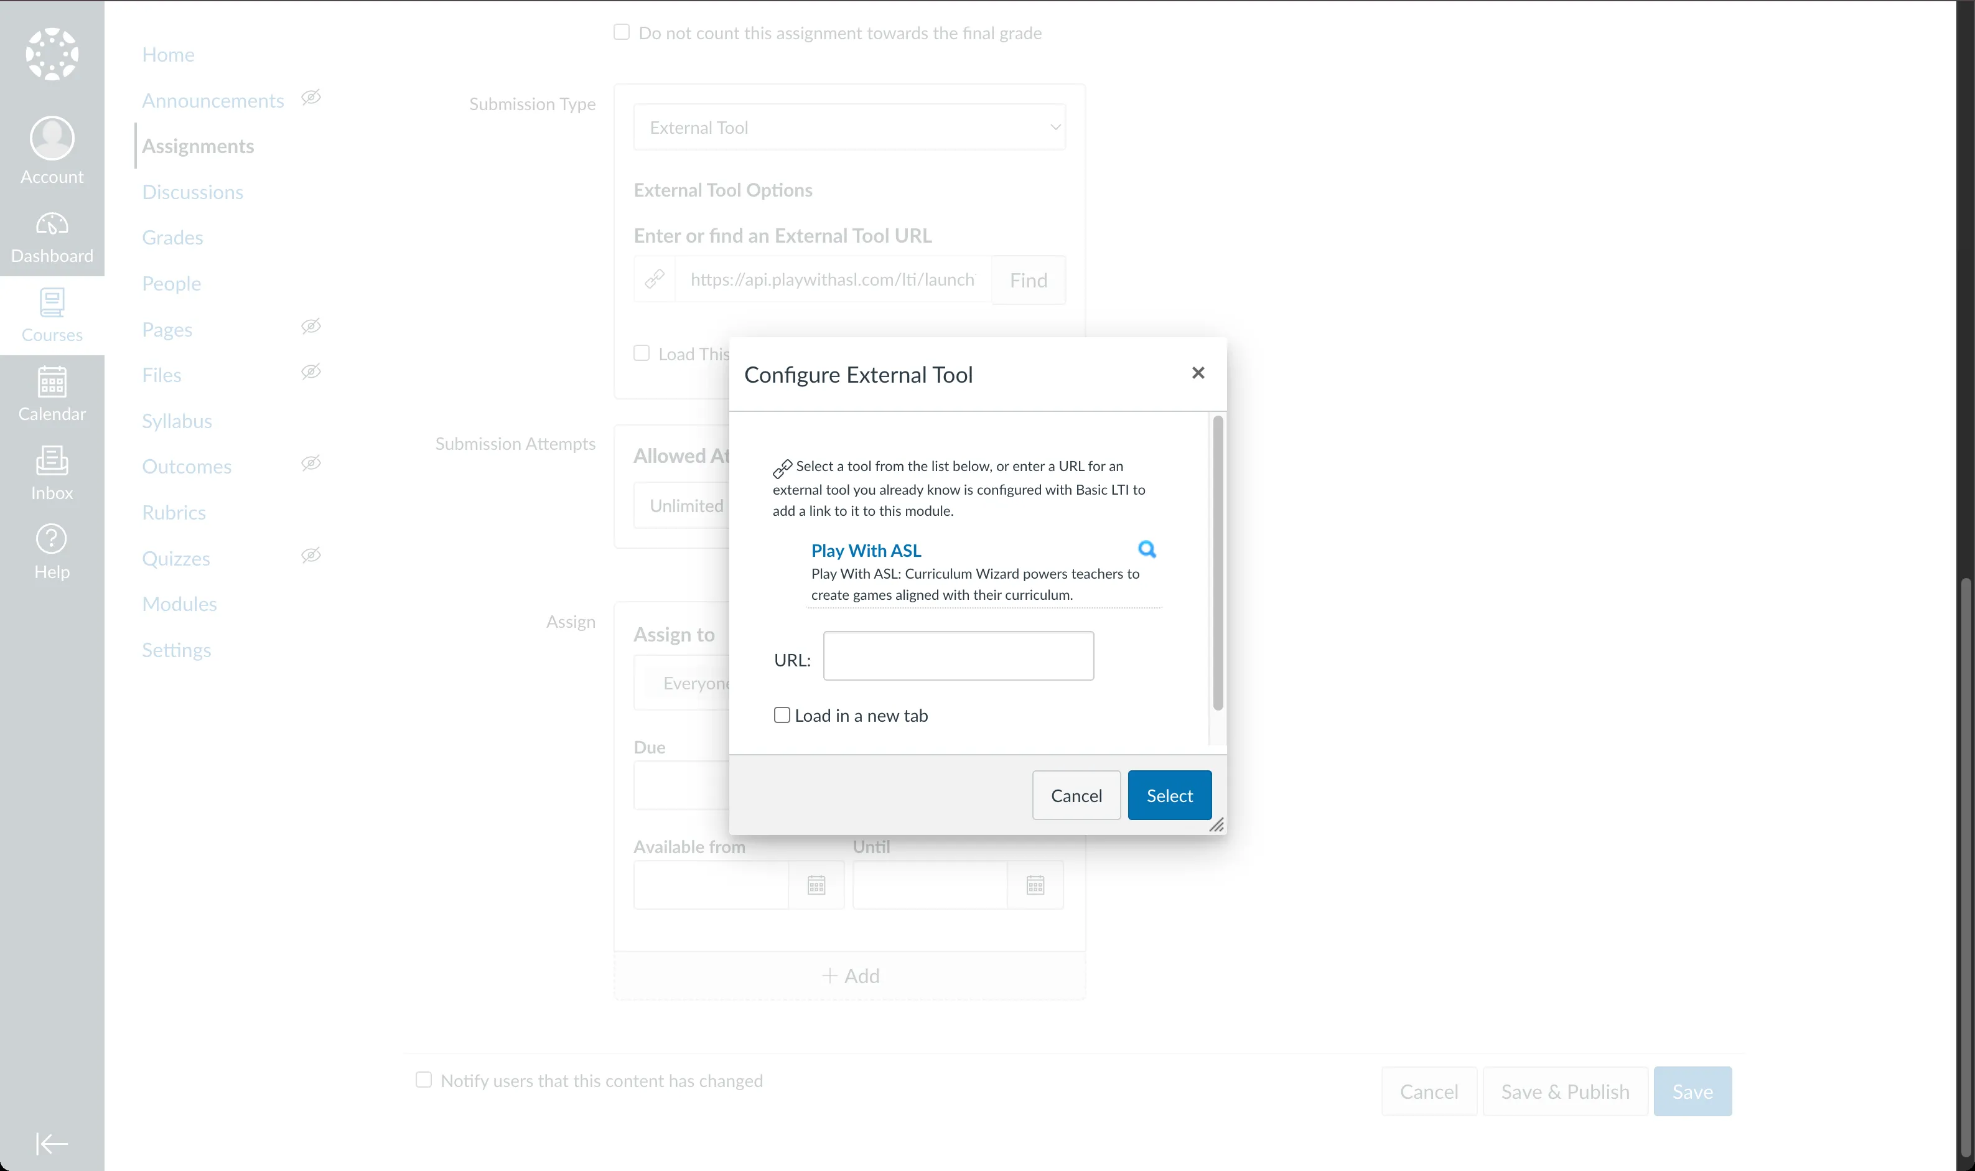Open Modules in course navigation
This screenshot has height=1171, width=1975.
[179, 604]
